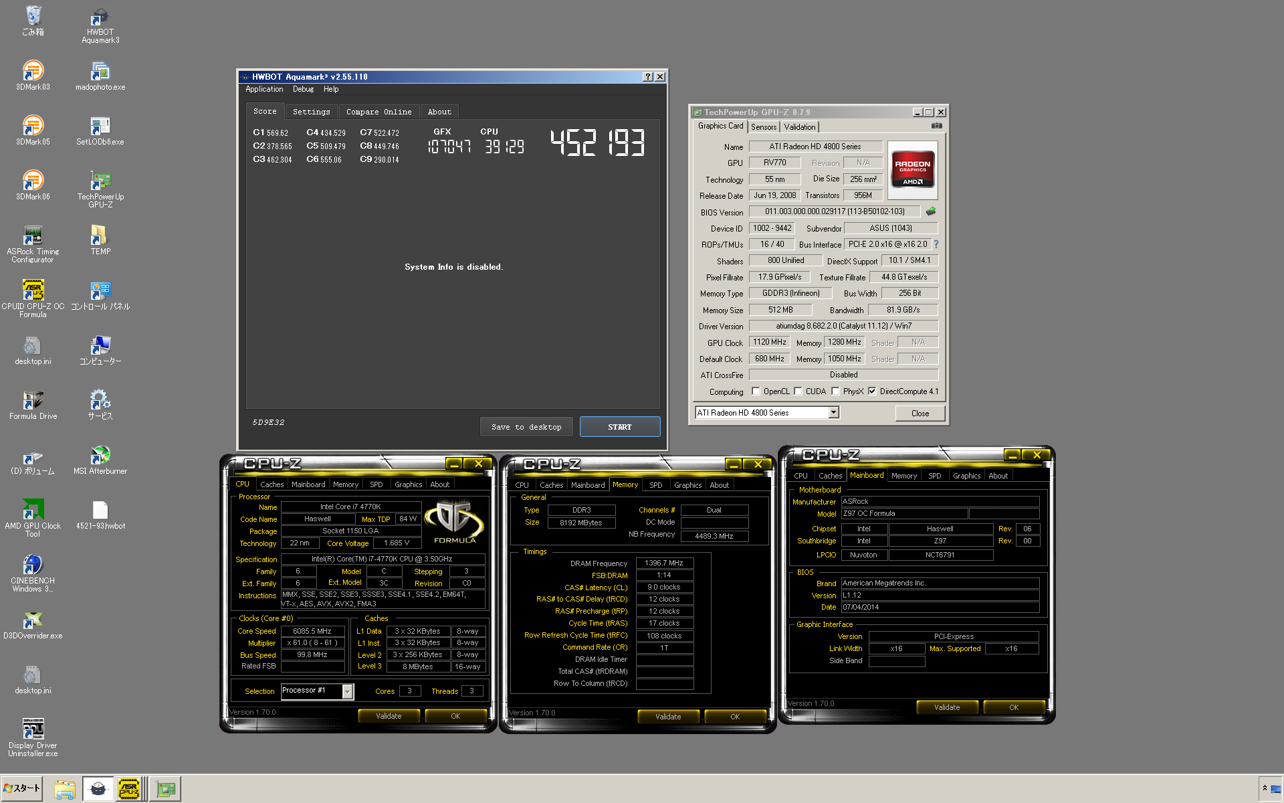This screenshot has height=803, width=1284.
Task: Uncheck the DirectCompute 4.1 checkbox
Action: coord(872,391)
